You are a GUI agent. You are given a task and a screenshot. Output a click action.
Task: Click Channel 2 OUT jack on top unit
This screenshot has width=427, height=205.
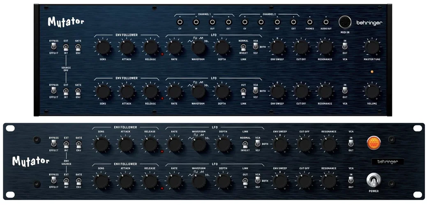pos(277,22)
